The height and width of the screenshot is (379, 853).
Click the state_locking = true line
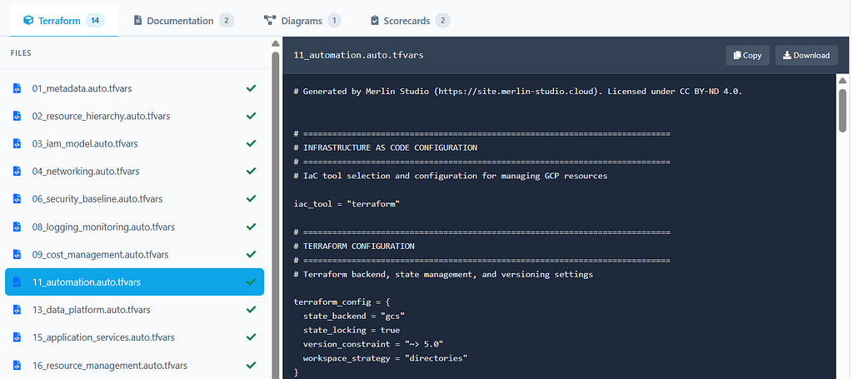(352, 330)
